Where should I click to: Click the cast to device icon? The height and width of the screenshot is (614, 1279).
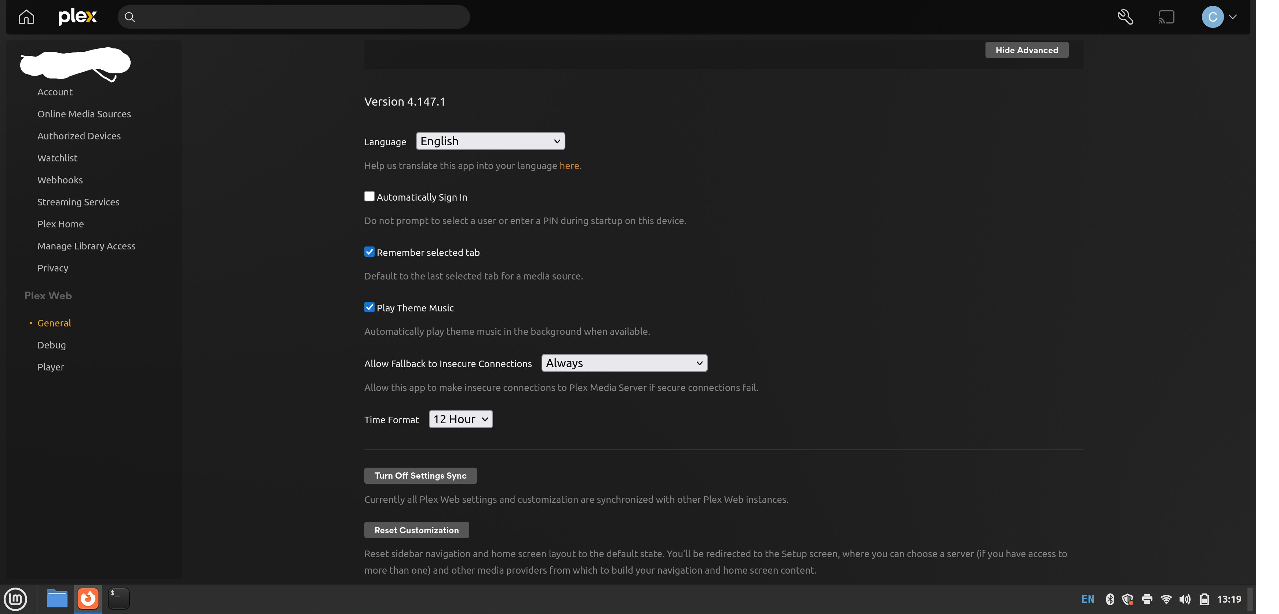click(x=1166, y=17)
